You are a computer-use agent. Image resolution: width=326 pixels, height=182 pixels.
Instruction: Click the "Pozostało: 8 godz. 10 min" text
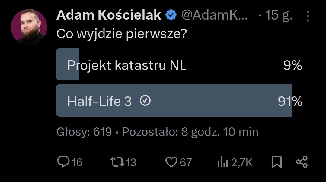click(x=190, y=132)
